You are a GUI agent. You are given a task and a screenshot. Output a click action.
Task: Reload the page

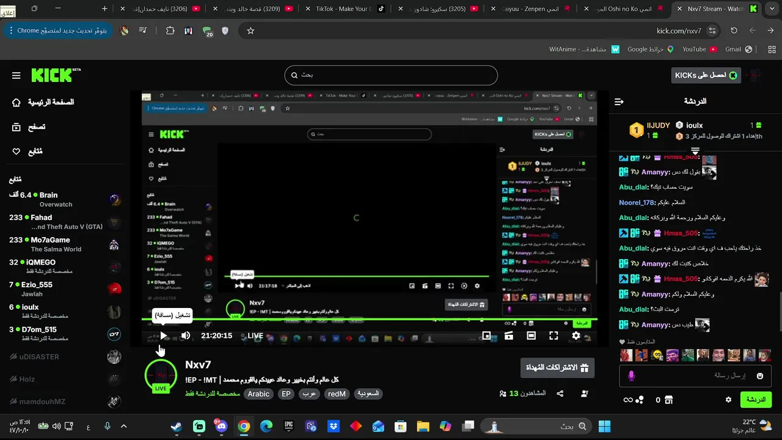[x=734, y=31]
